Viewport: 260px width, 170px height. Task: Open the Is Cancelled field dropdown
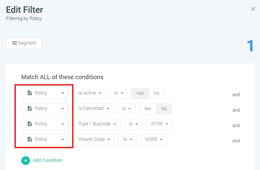click(94, 109)
